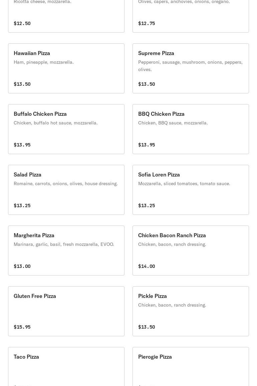The width and height of the screenshot is (257, 386).
Task: Open the Sofia Loren Pizza card
Action: (191, 190)
